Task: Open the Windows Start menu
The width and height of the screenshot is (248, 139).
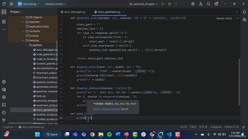Action: point(38,134)
